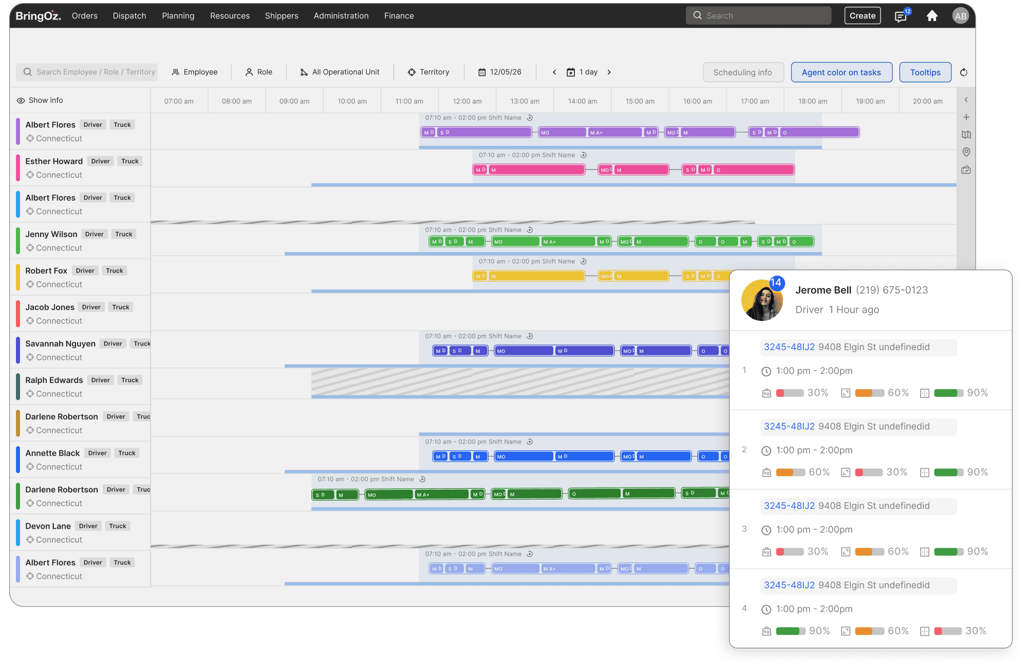Open the Employee filter dropdown
1028x670 pixels.
(x=195, y=72)
